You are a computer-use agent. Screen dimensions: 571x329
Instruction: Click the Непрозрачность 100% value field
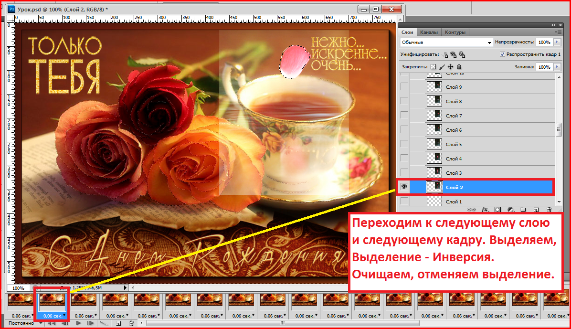click(x=544, y=42)
